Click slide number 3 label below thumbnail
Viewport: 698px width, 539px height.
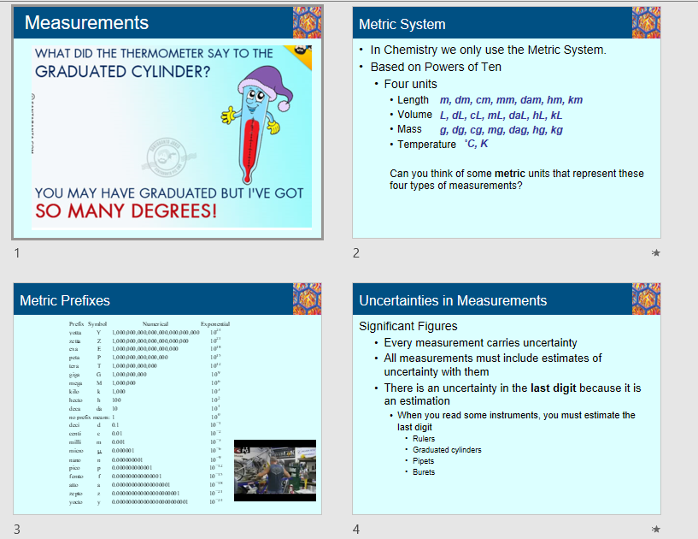coord(17,530)
